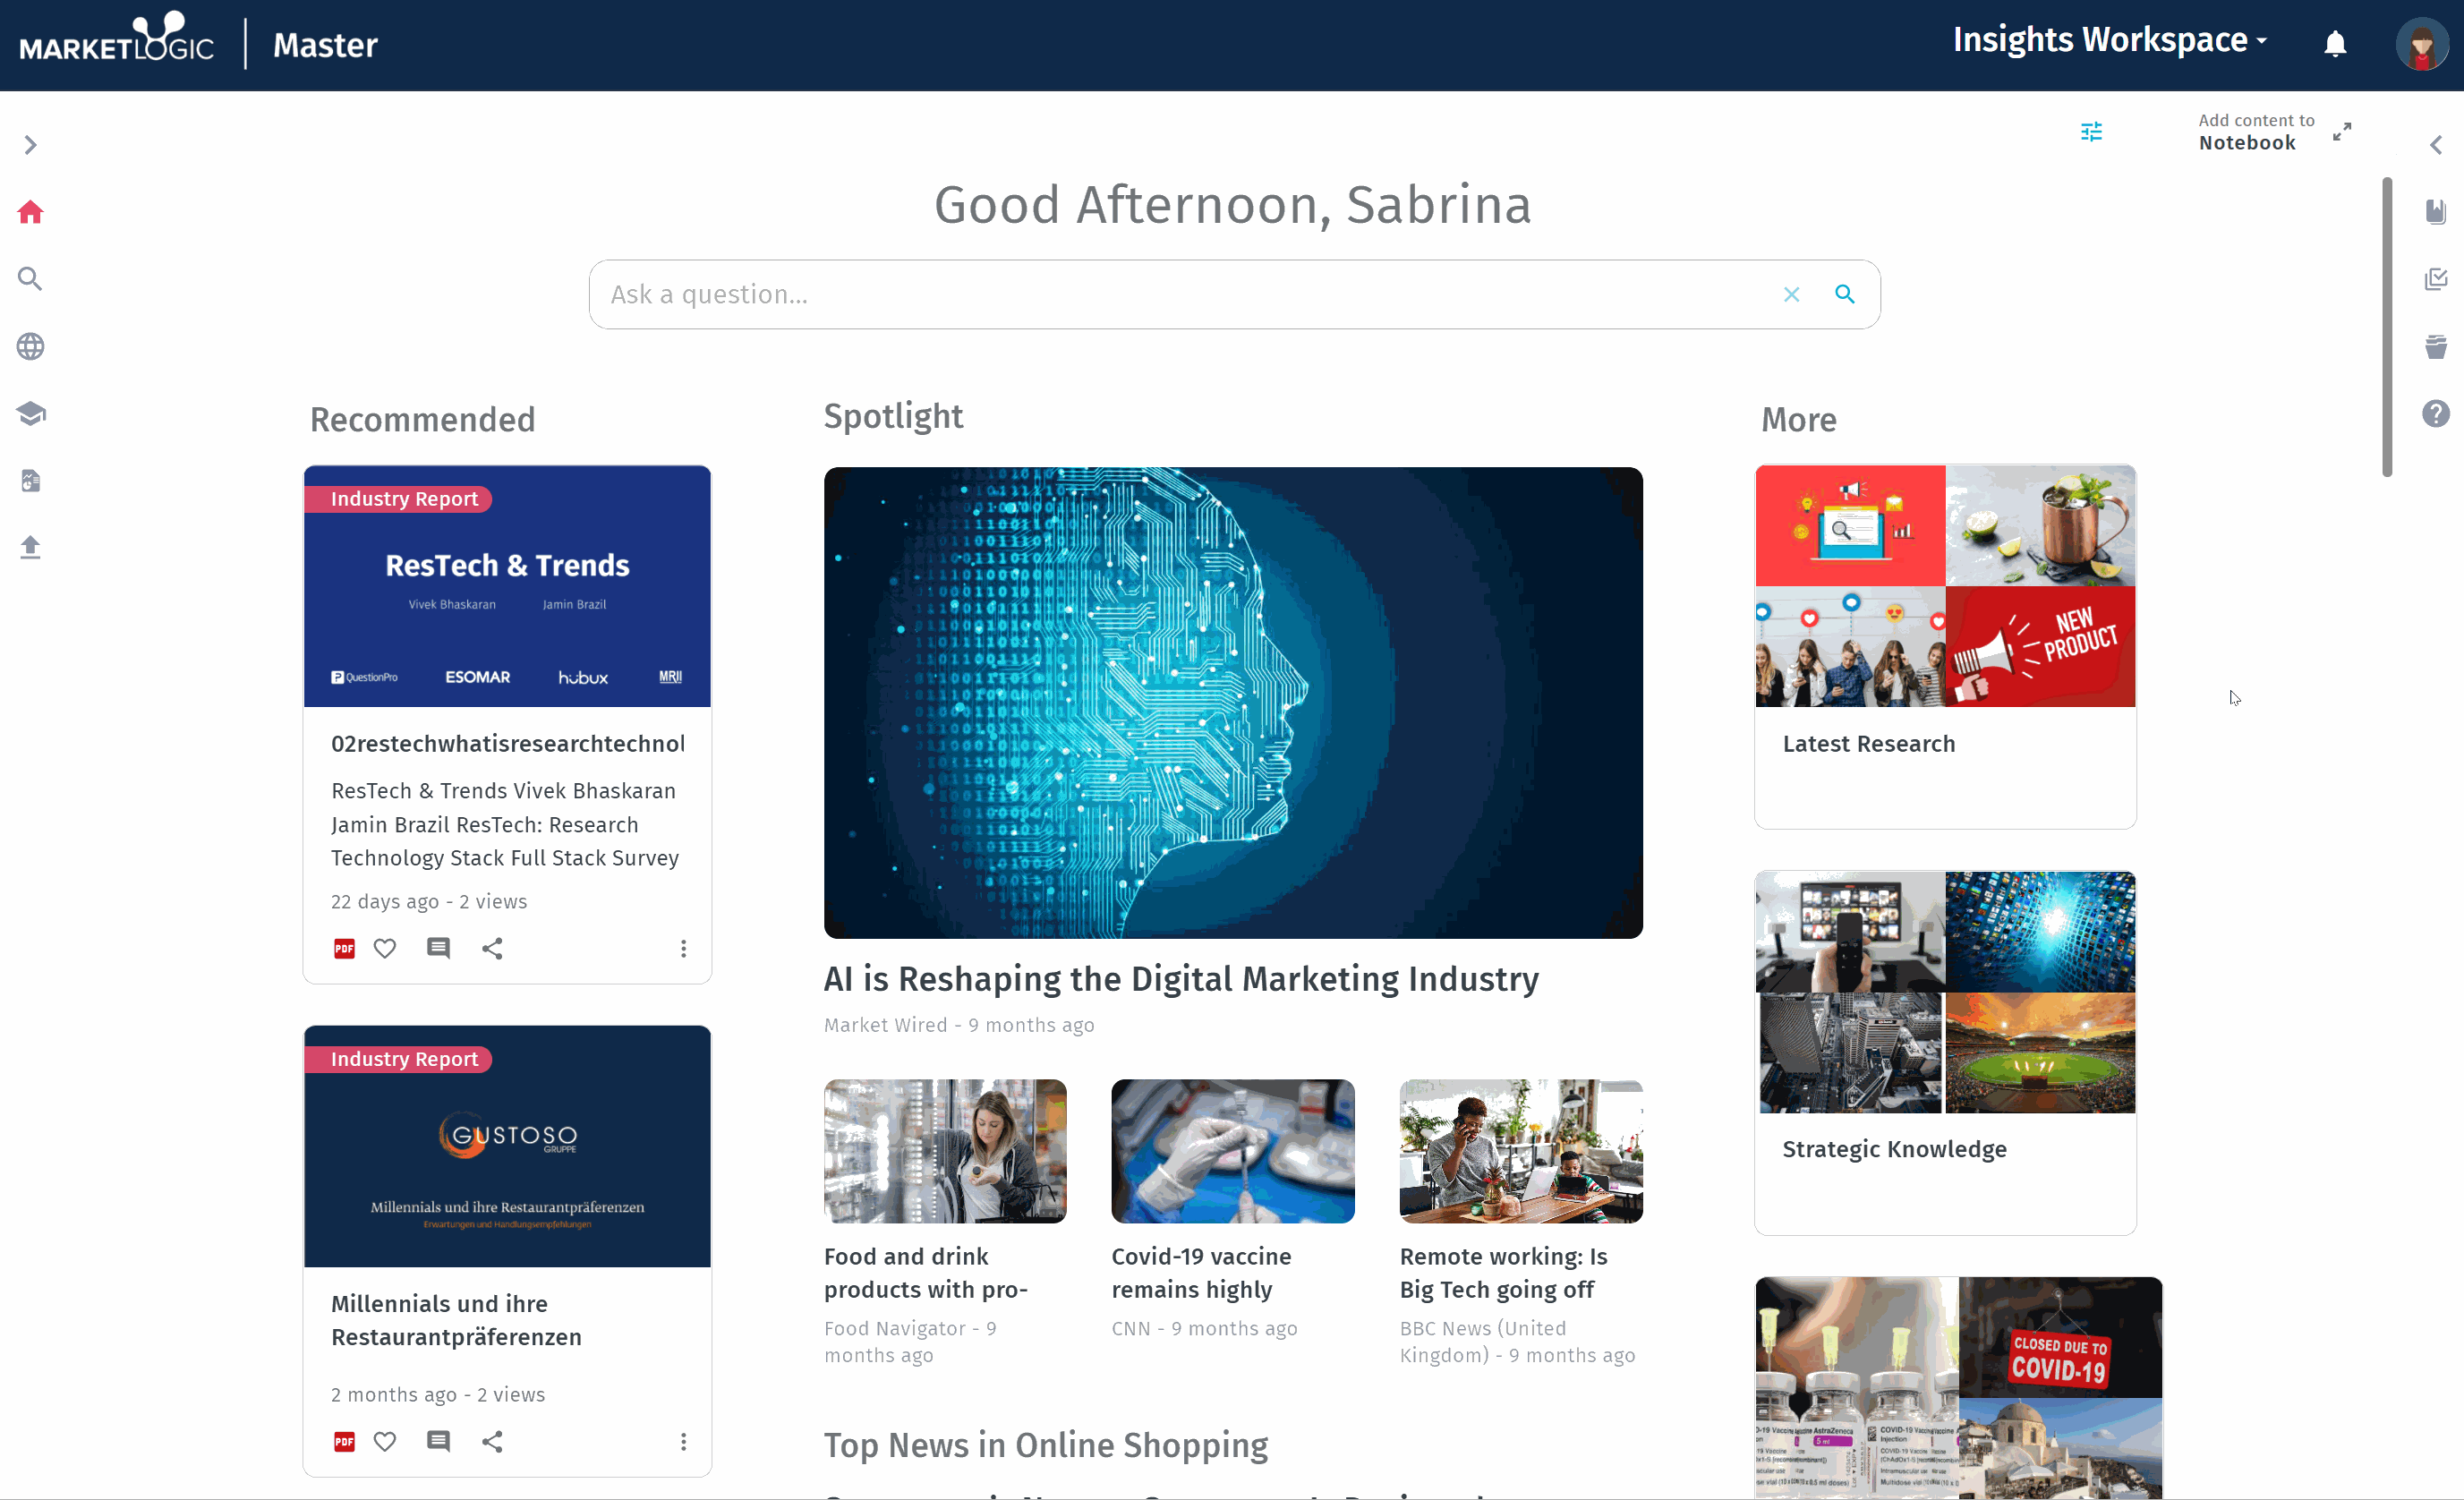Viewport: 2464px width, 1500px height.
Task: Expand the left sidebar with chevron
Action: pyautogui.click(x=30, y=145)
